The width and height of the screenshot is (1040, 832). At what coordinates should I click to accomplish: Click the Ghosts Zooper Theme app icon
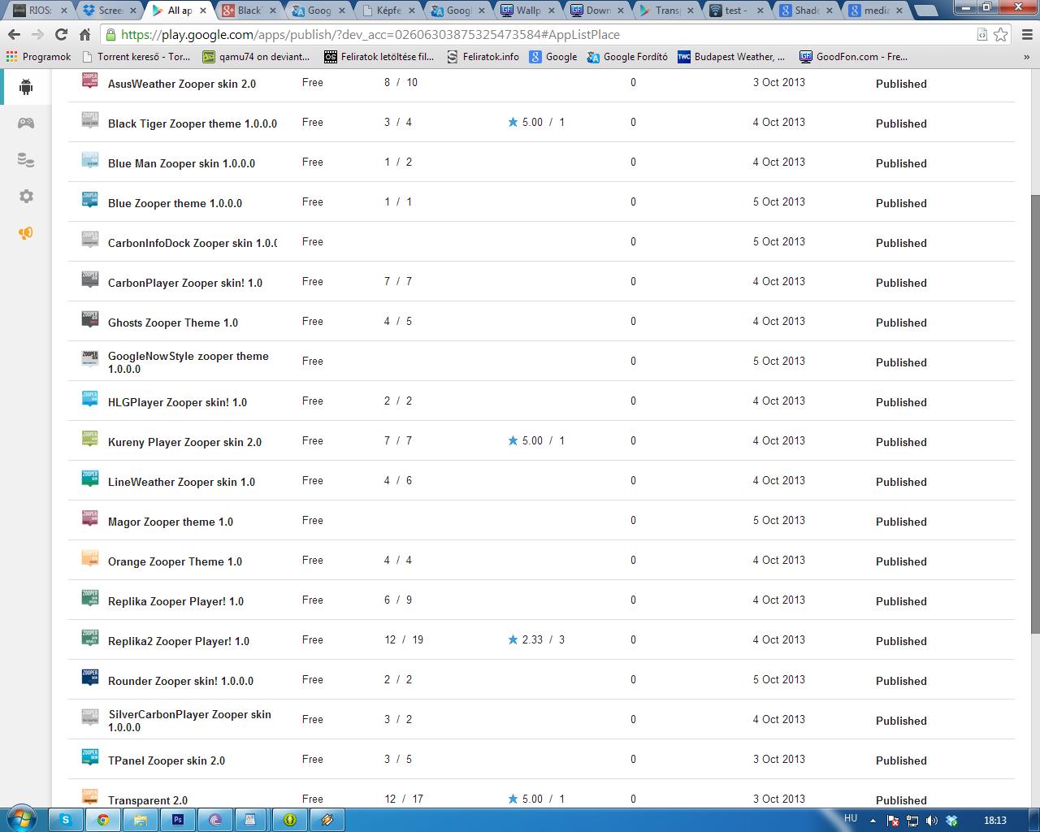click(90, 318)
